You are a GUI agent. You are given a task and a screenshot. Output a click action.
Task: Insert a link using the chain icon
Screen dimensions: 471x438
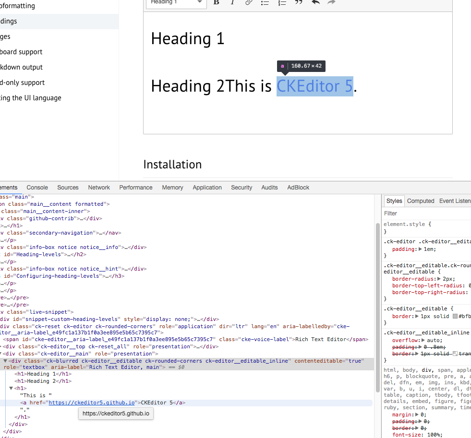pos(248,2)
